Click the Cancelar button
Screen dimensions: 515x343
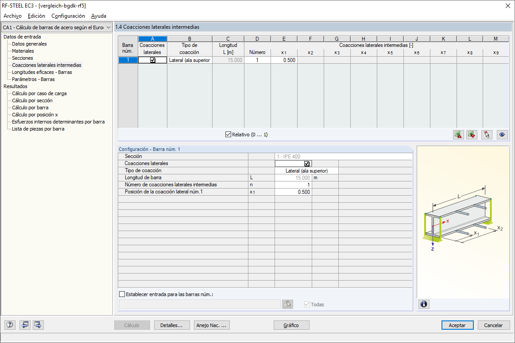click(x=494, y=325)
